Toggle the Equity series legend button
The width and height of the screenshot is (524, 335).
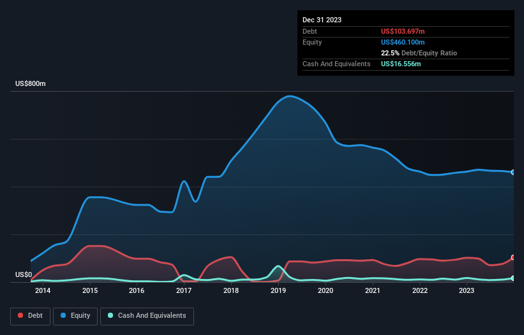[x=75, y=316]
